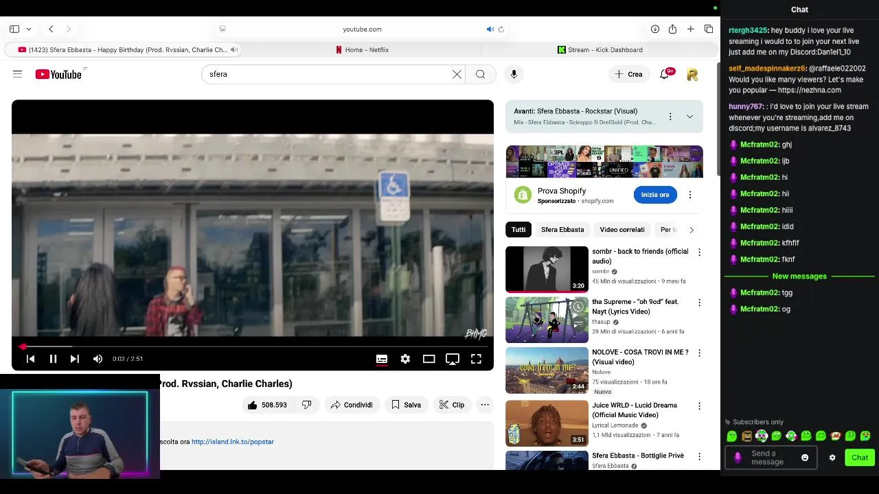The width and height of the screenshot is (879, 494).
Task: Create a Clip of the video
Action: [x=452, y=405]
